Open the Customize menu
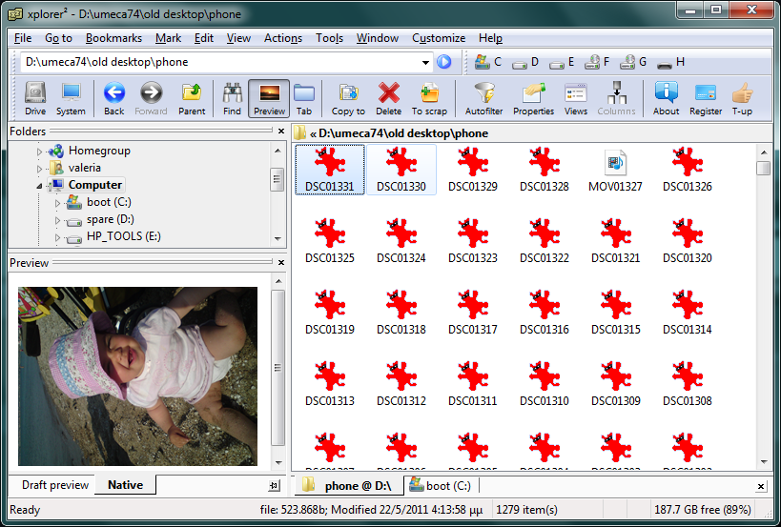 439,38
